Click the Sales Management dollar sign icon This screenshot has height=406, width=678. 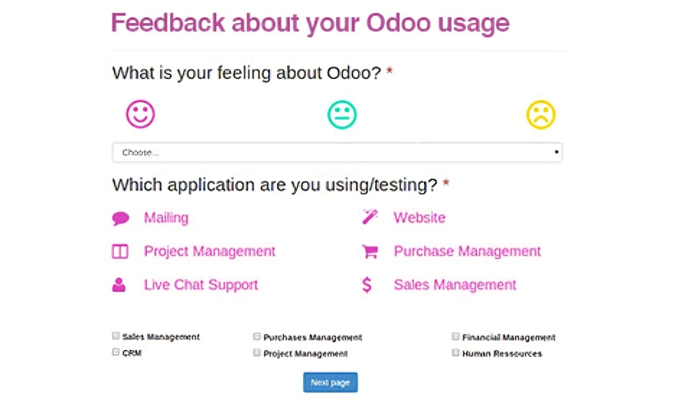tap(367, 285)
